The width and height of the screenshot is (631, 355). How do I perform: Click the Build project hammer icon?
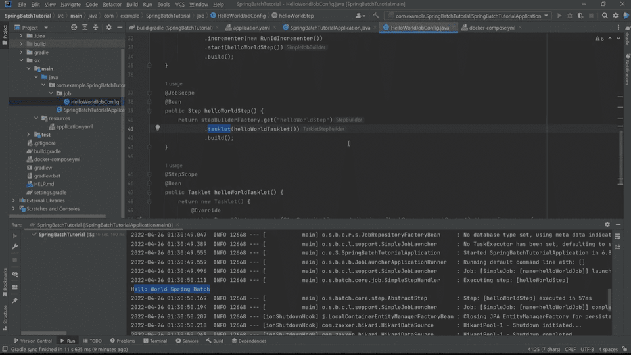click(x=377, y=16)
